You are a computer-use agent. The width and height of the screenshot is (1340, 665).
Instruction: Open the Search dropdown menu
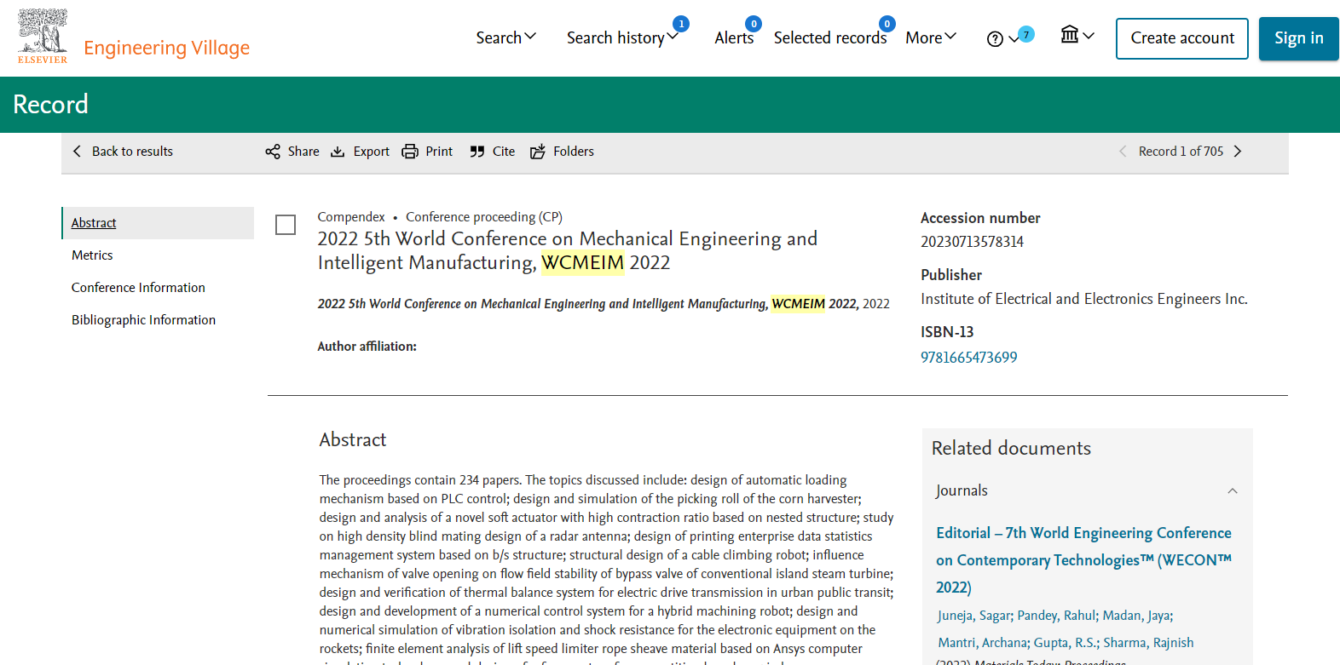click(506, 37)
